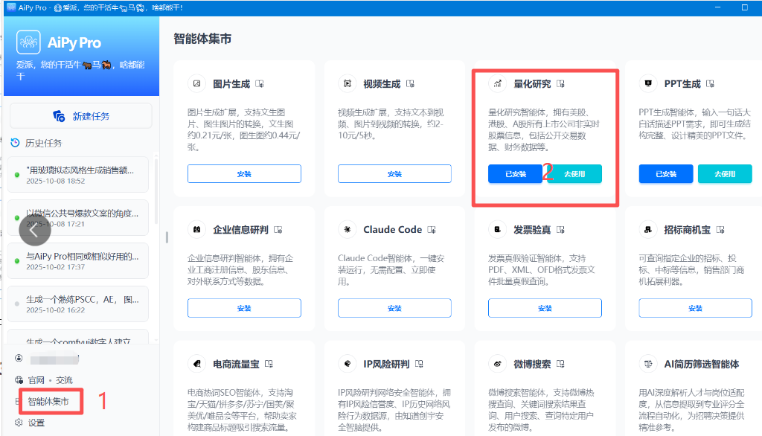762x436 pixels.
Task: Open details icon next to 电商流量宝
Action: coord(269,364)
